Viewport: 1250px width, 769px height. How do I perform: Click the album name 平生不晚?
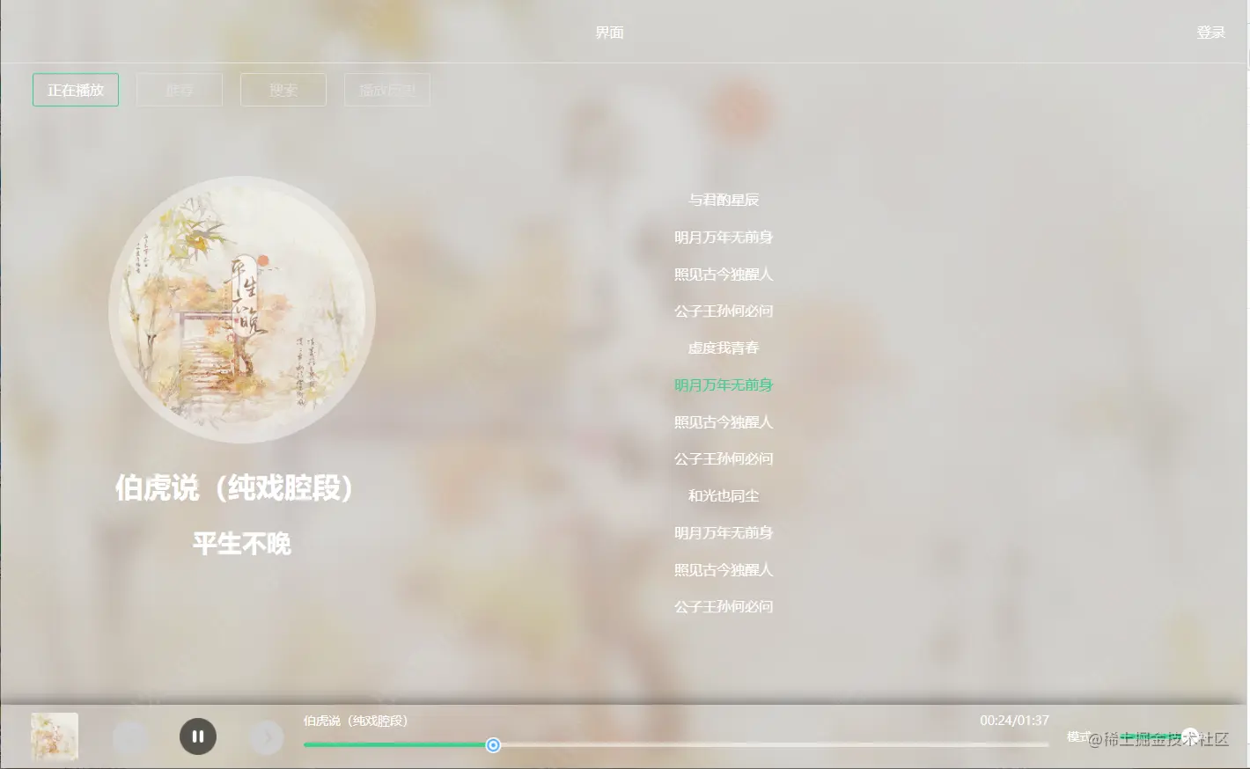coord(241,543)
